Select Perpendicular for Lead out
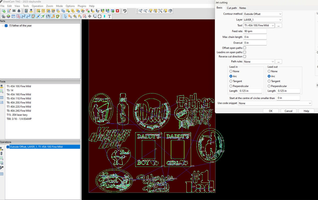 [269, 86]
